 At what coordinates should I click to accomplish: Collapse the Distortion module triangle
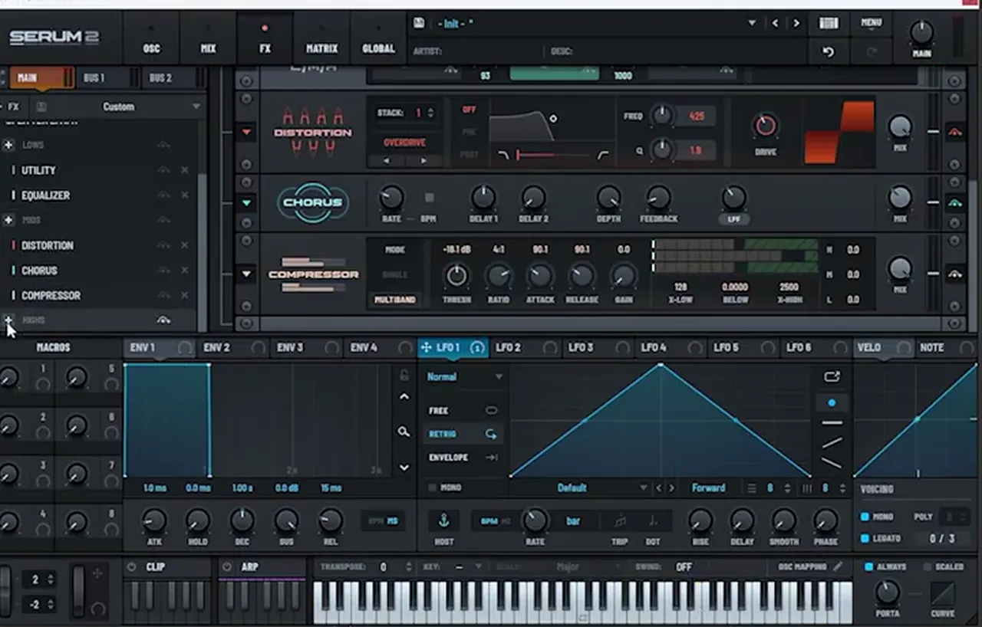coord(246,132)
